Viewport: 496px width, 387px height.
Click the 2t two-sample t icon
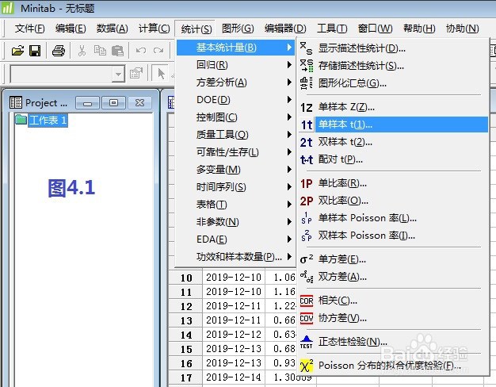click(306, 142)
